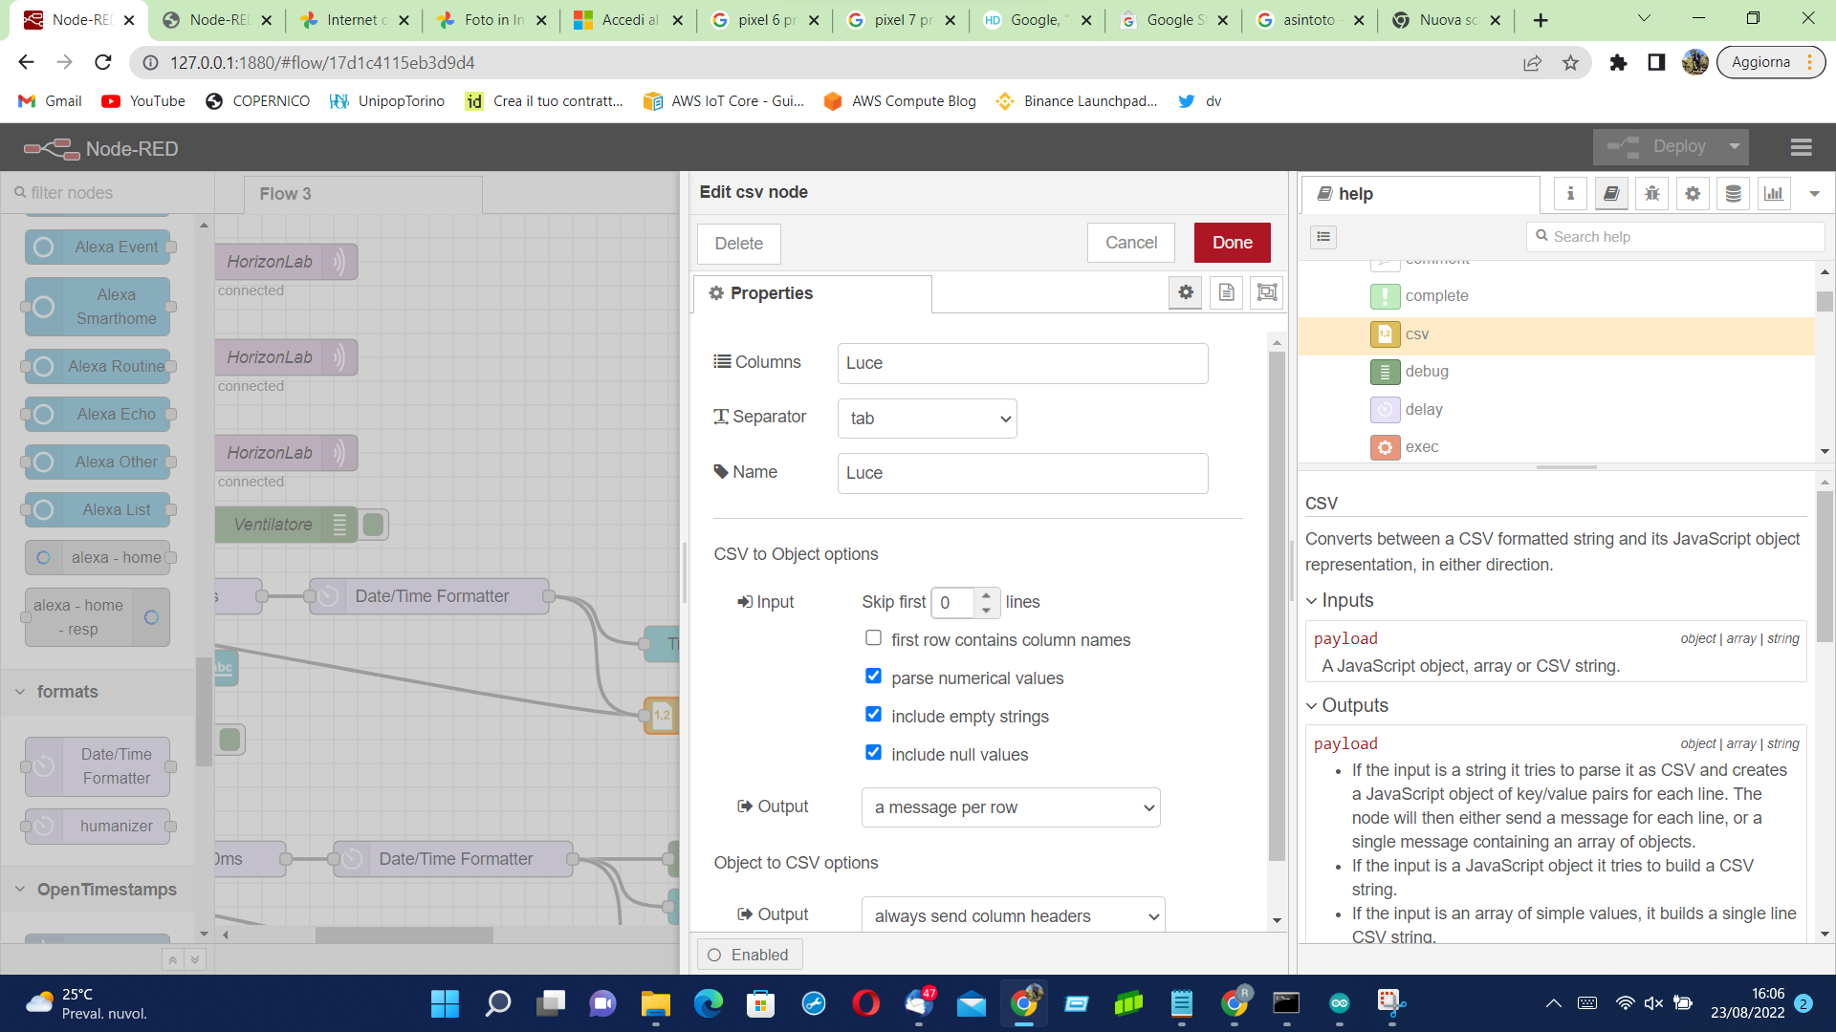Open the dashboard chart icon in sidebar
1836x1032 pixels.
(x=1774, y=194)
